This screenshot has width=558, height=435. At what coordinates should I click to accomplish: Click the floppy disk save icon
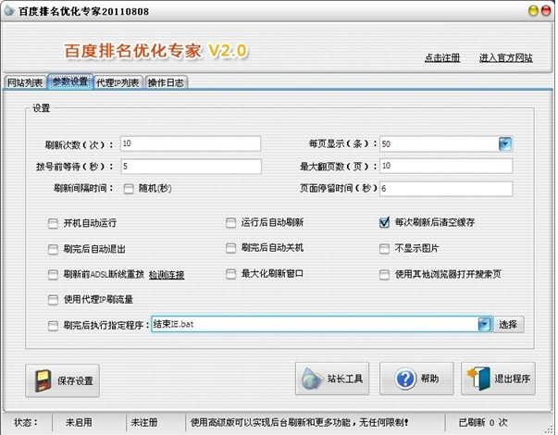tap(43, 381)
